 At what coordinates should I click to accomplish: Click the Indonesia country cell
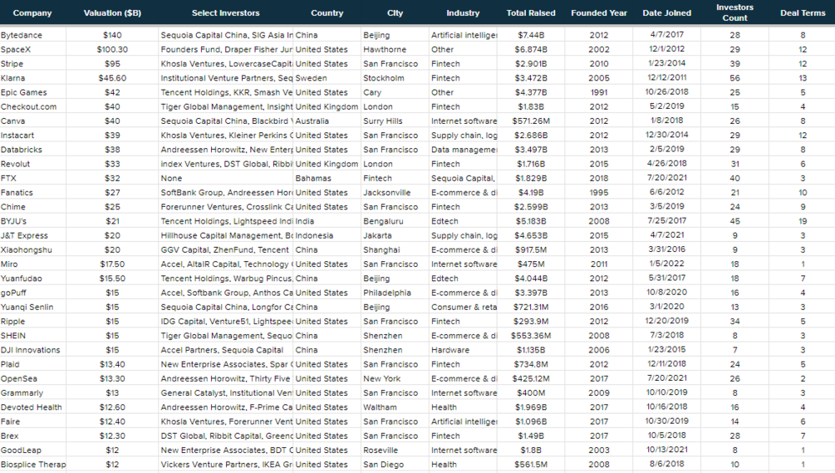click(x=327, y=236)
